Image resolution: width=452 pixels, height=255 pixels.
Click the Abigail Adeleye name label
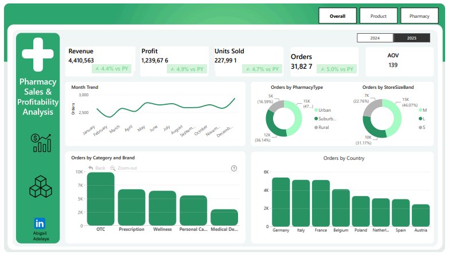coord(41,236)
